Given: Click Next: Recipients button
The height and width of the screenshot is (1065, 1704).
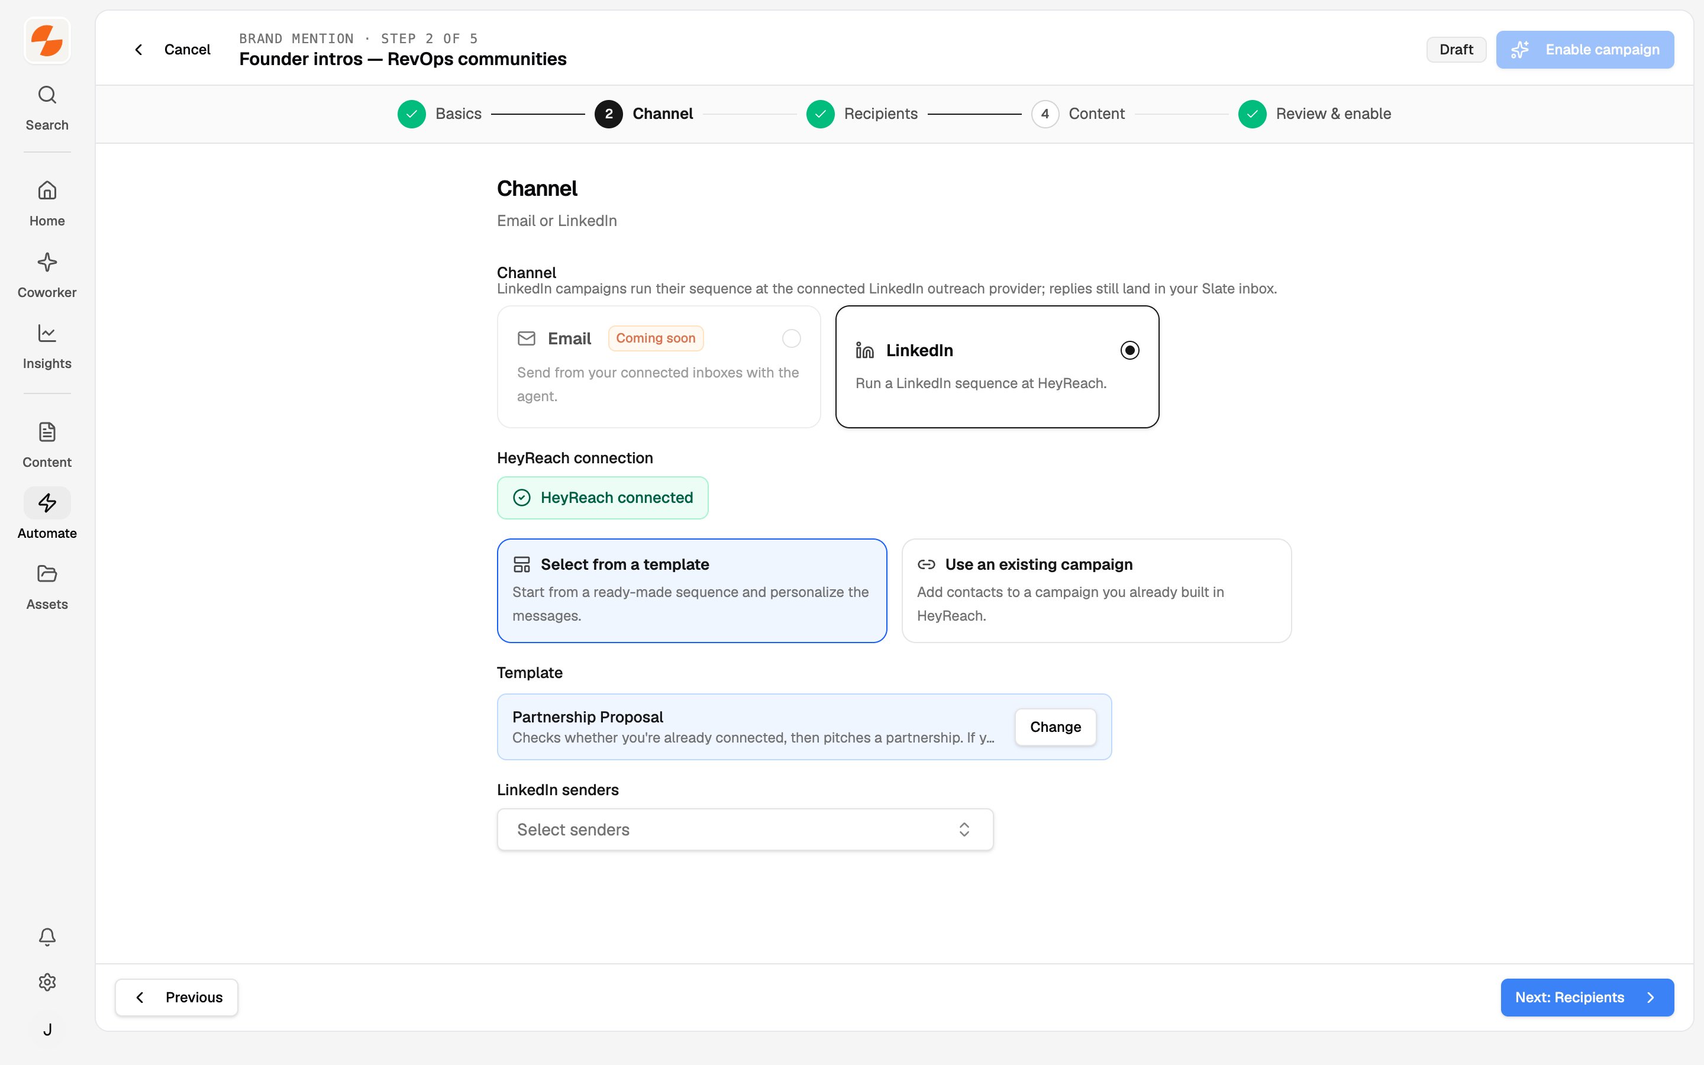Looking at the screenshot, I should click(x=1587, y=997).
